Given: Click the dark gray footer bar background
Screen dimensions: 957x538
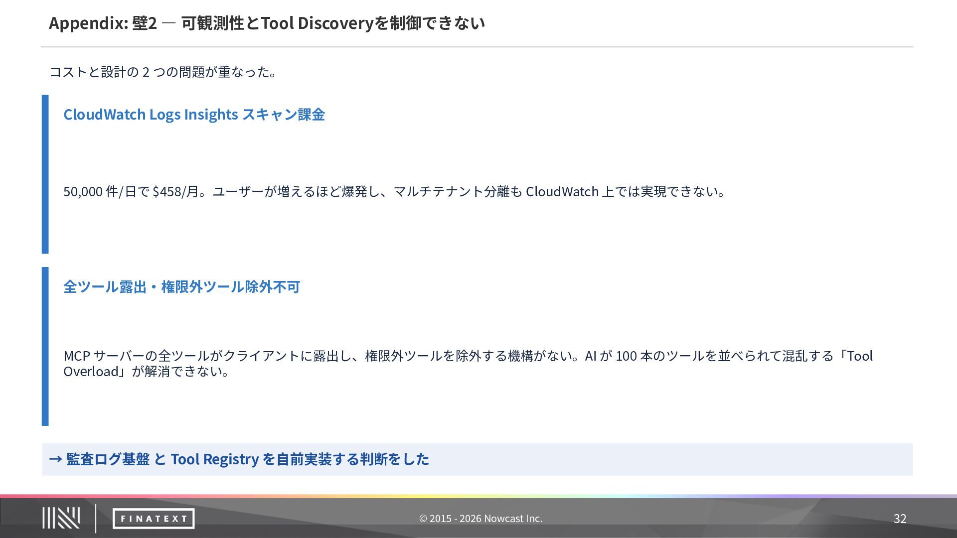Looking at the screenshot, I should (698, 519).
